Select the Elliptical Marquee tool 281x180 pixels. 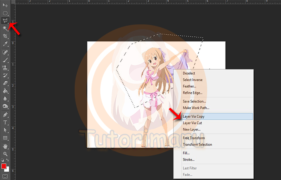(5, 13)
